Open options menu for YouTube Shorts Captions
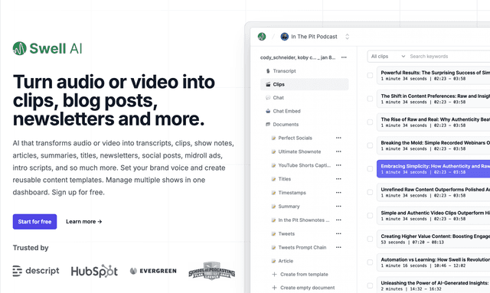This screenshot has width=490, height=293. [338, 165]
